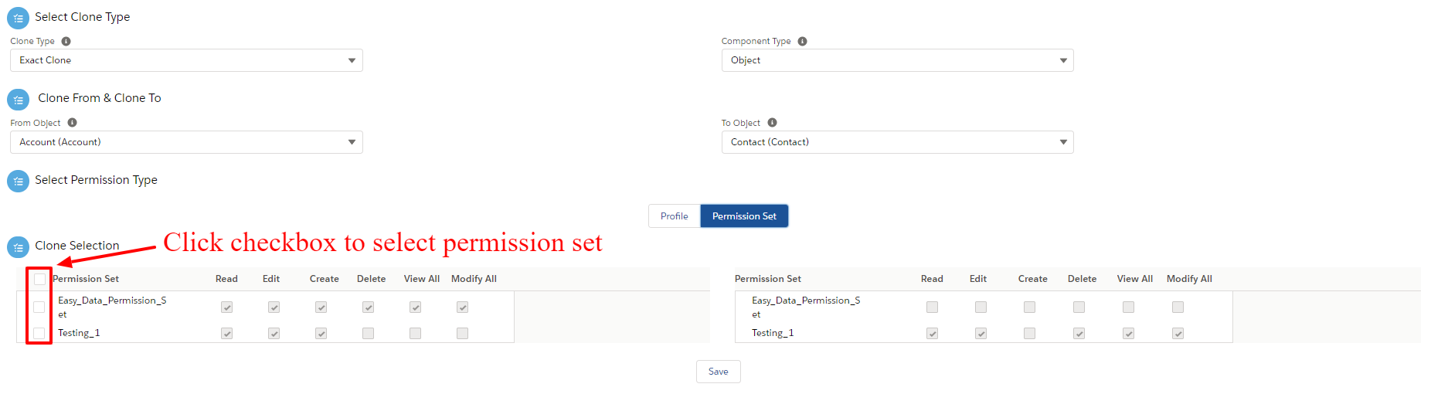The height and width of the screenshot is (394, 1431).
Task: Select the Easy_Data_Permission_Set row checkbox
Action: (39, 307)
